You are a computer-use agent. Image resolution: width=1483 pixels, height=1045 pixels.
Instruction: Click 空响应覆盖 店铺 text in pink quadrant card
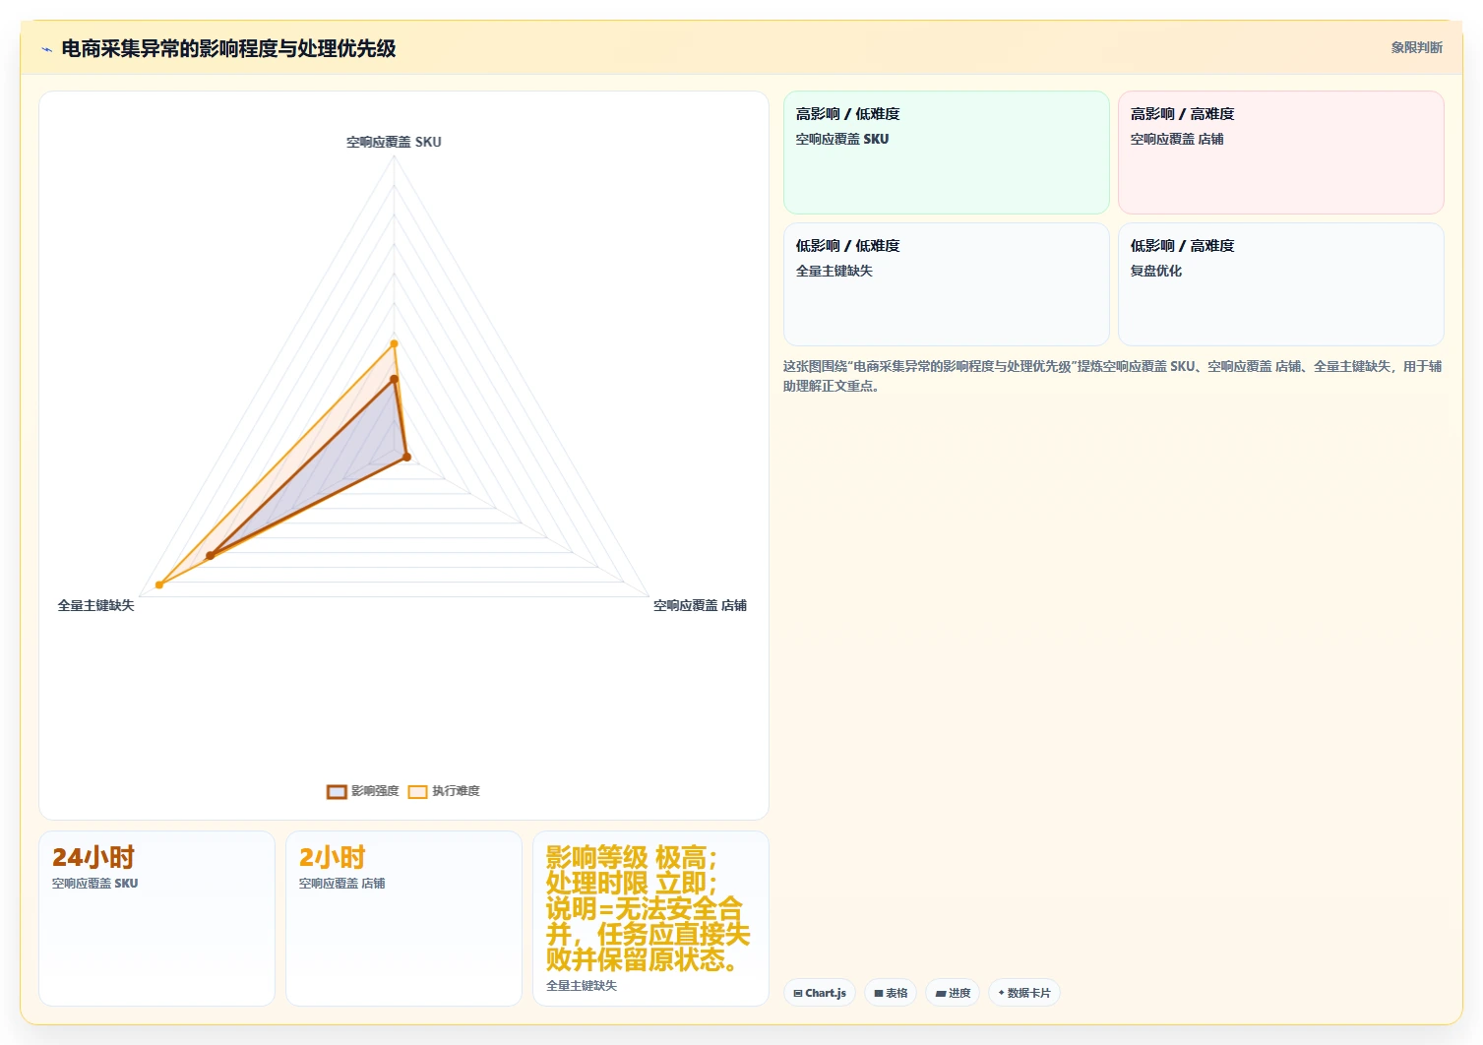1177,139
